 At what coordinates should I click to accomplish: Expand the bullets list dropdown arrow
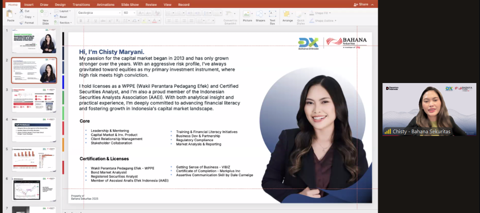[174, 13]
